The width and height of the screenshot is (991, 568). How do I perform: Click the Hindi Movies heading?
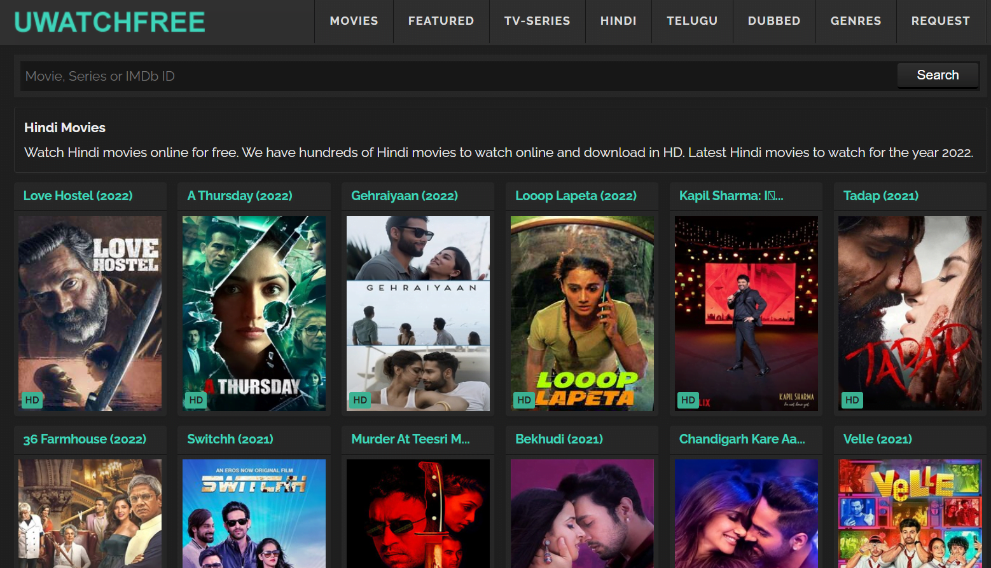pos(65,128)
